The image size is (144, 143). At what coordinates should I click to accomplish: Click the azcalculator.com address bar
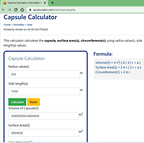85,10
